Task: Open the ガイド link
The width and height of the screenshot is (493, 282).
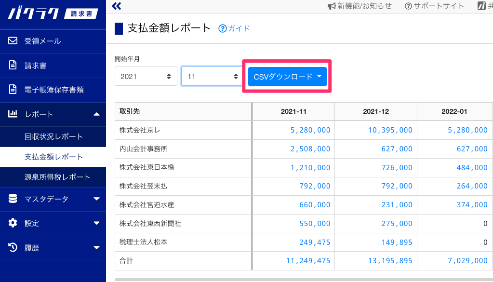Action: click(239, 28)
